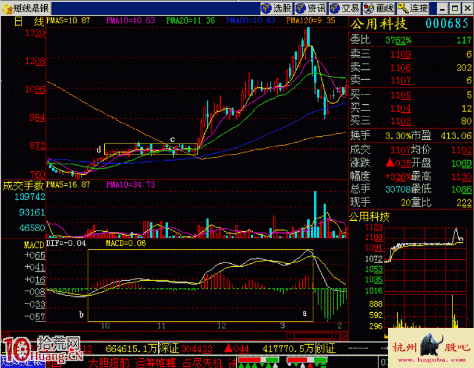Click the 现手 value 20
This screenshot has height=368, width=474.
coord(406,202)
